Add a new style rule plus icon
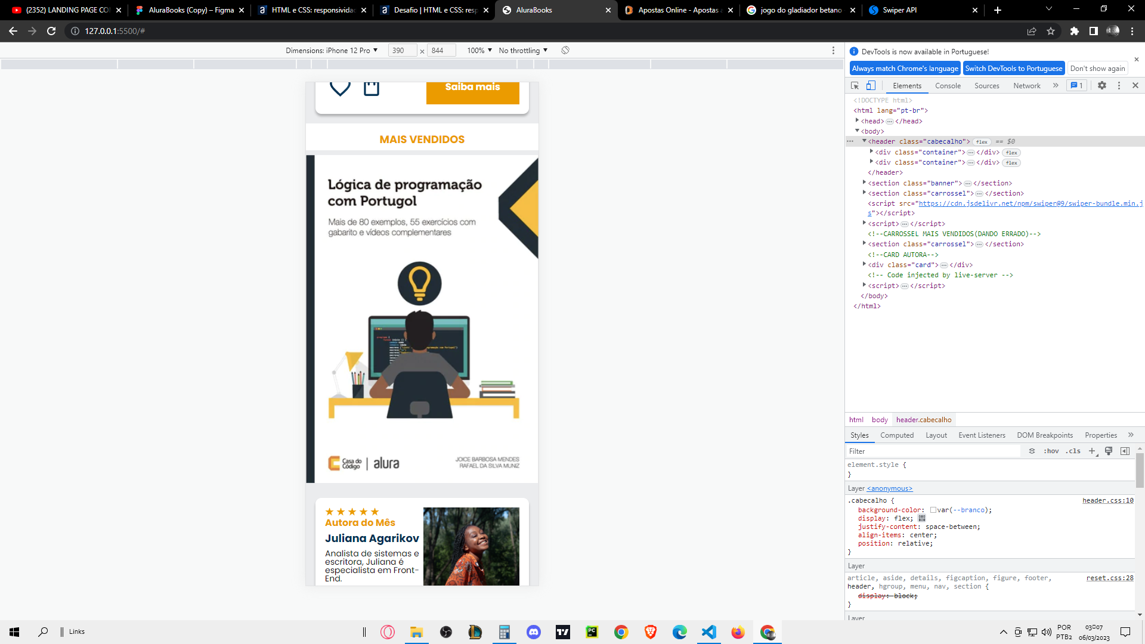Viewport: 1145px width, 644px height. click(x=1092, y=451)
